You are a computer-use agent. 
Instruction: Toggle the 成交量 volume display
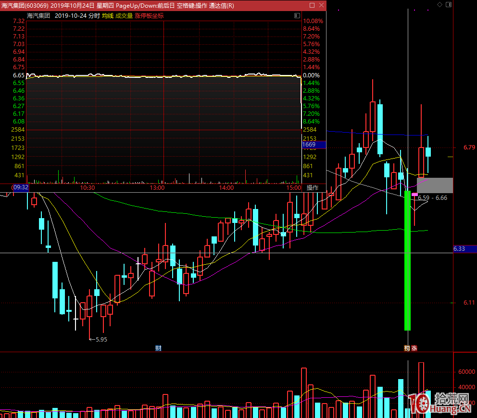[124, 15]
